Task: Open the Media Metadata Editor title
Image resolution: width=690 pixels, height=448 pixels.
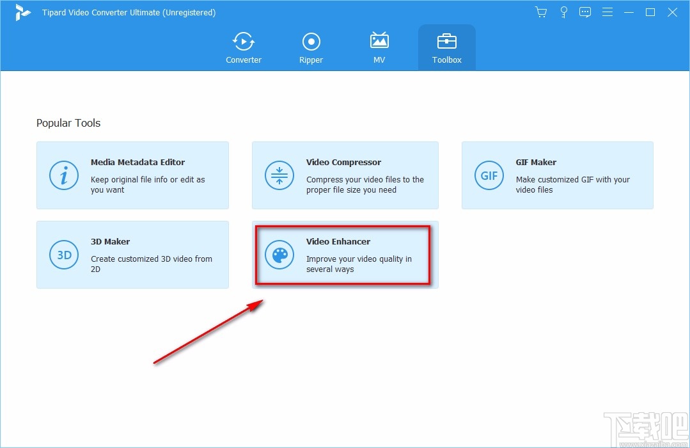Action: coord(137,162)
